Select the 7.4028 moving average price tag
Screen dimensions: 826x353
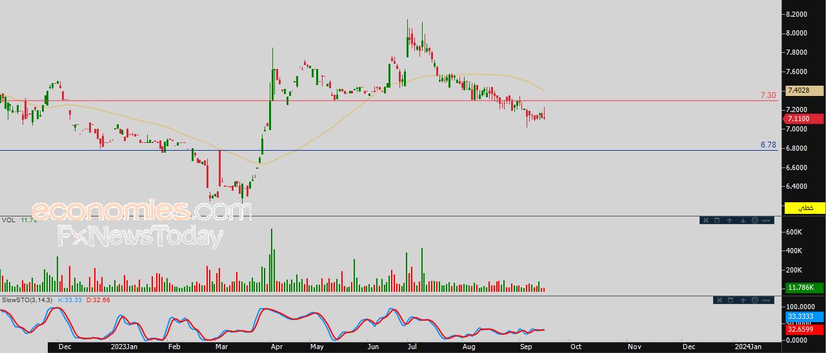(804, 91)
